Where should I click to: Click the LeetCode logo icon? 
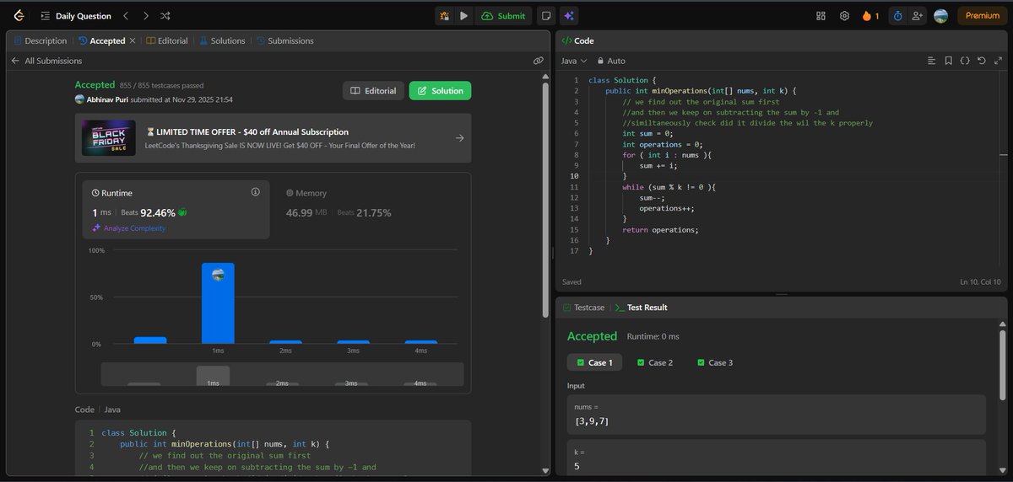[x=19, y=15]
